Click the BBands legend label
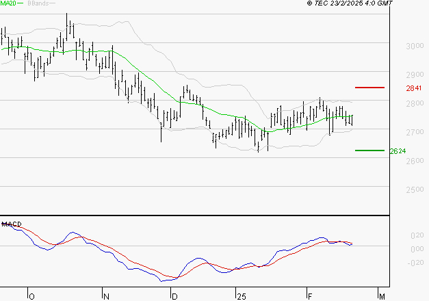The height and width of the screenshot is (301, 429). click(x=38, y=3)
